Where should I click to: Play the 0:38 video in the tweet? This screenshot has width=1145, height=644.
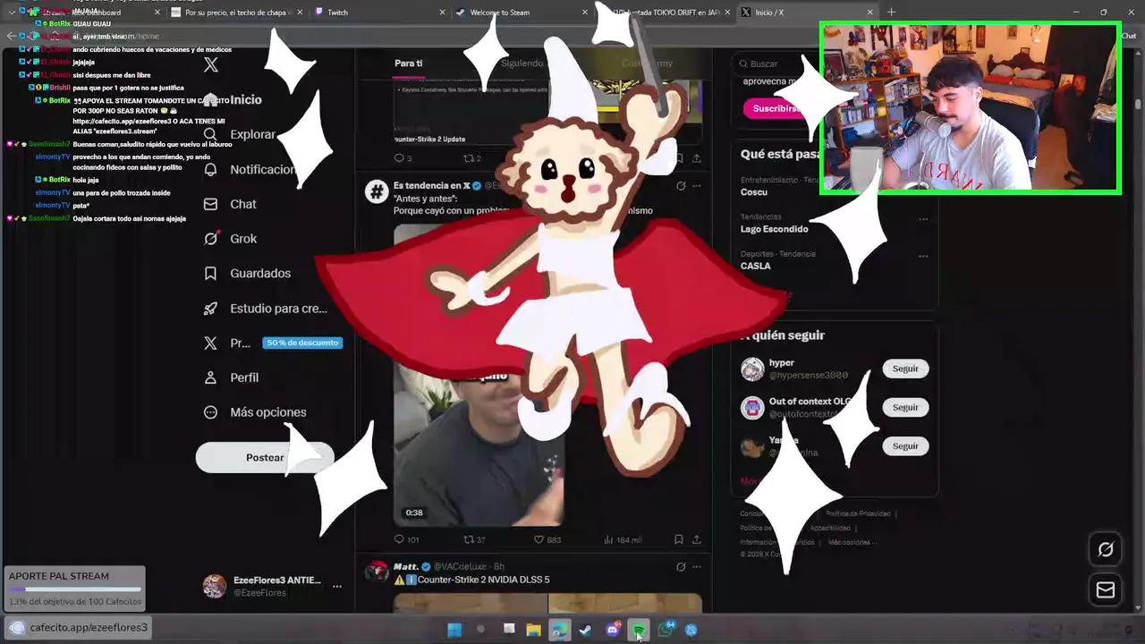tap(479, 376)
